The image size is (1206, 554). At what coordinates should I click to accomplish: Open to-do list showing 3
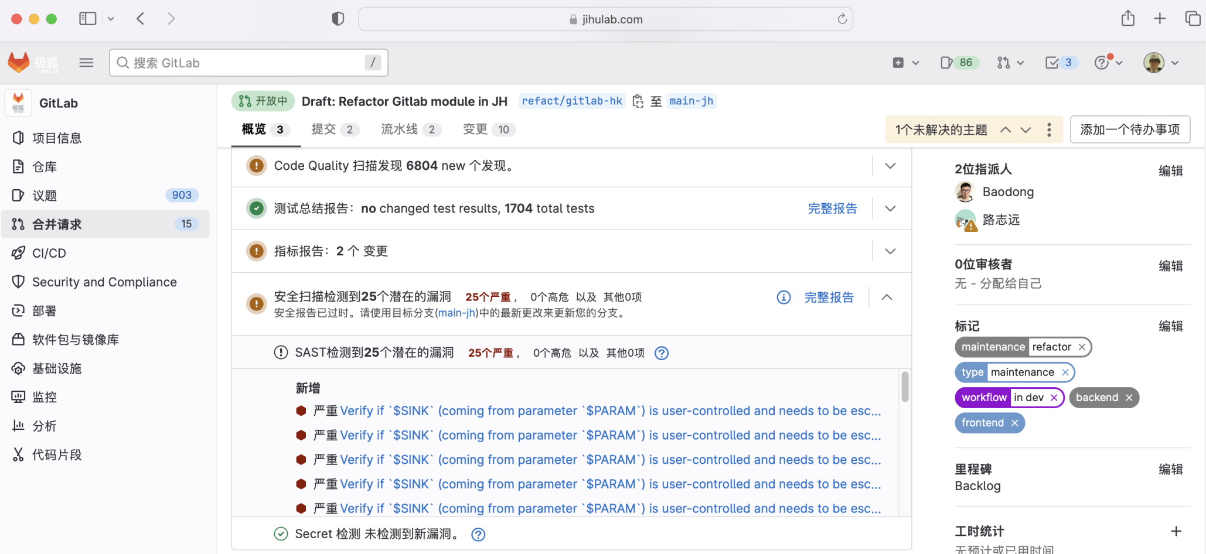1061,63
